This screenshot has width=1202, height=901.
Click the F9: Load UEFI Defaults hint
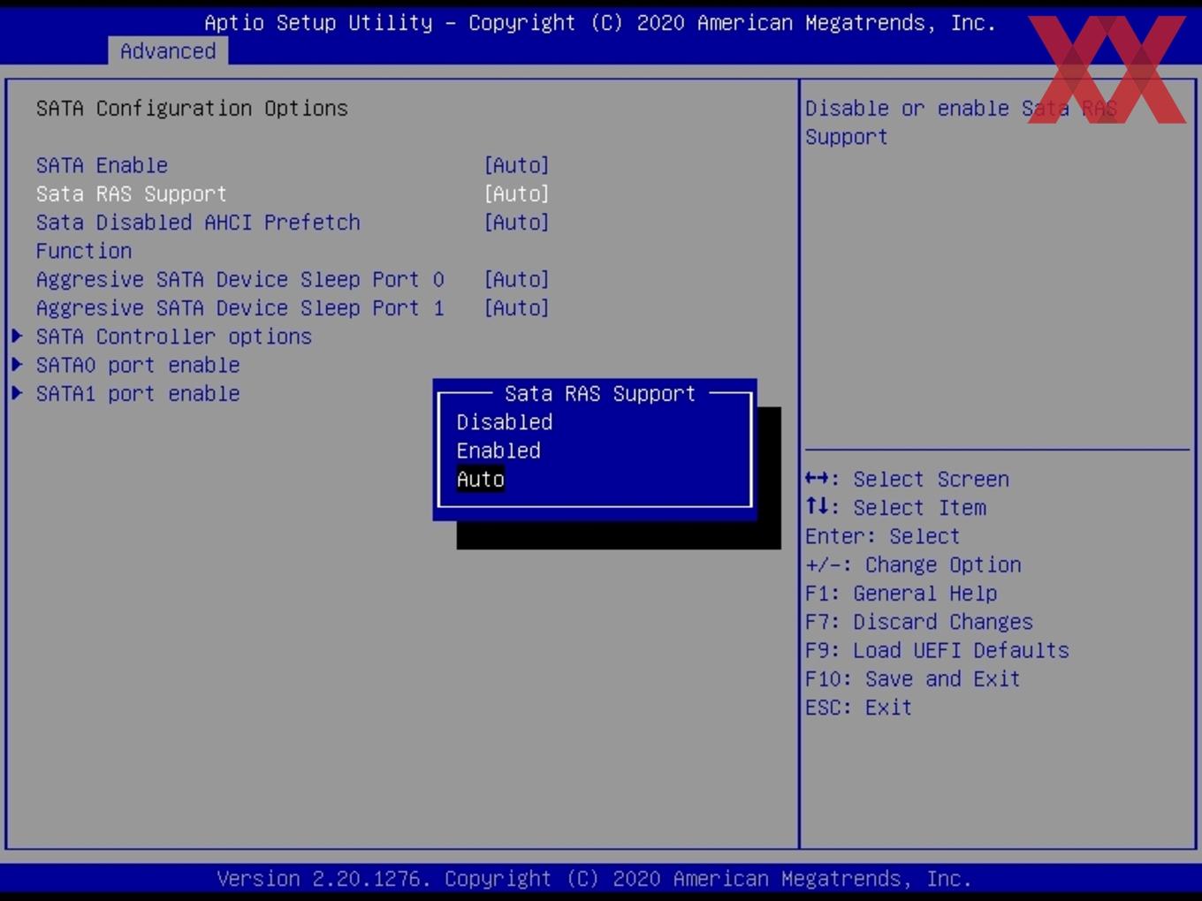point(937,650)
